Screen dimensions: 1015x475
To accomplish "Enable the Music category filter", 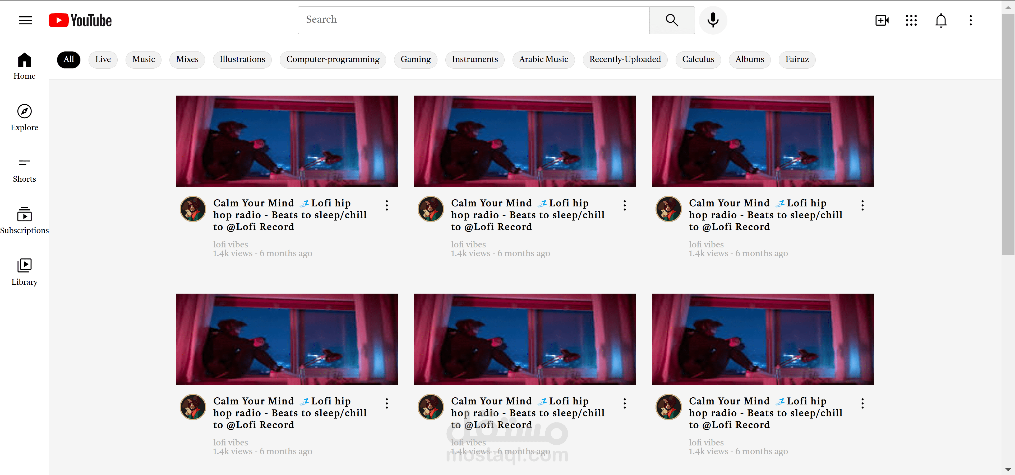I will [x=144, y=59].
